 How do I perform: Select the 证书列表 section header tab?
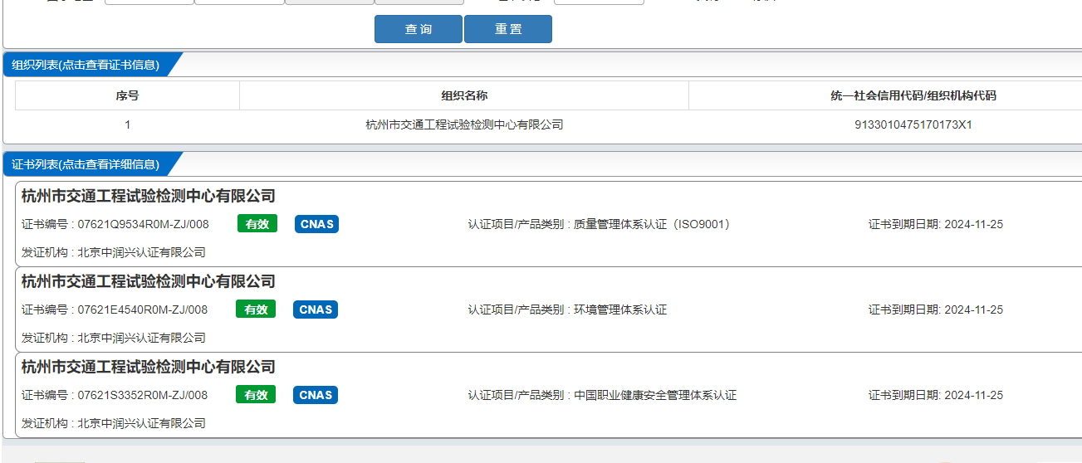click(86, 164)
